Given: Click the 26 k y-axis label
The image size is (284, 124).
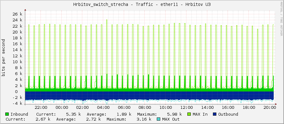Looking at the screenshot, I should pyautogui.click(x=18, y=14).
